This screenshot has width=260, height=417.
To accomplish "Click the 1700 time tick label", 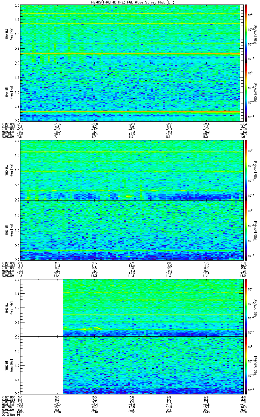I will pos(131,412).
